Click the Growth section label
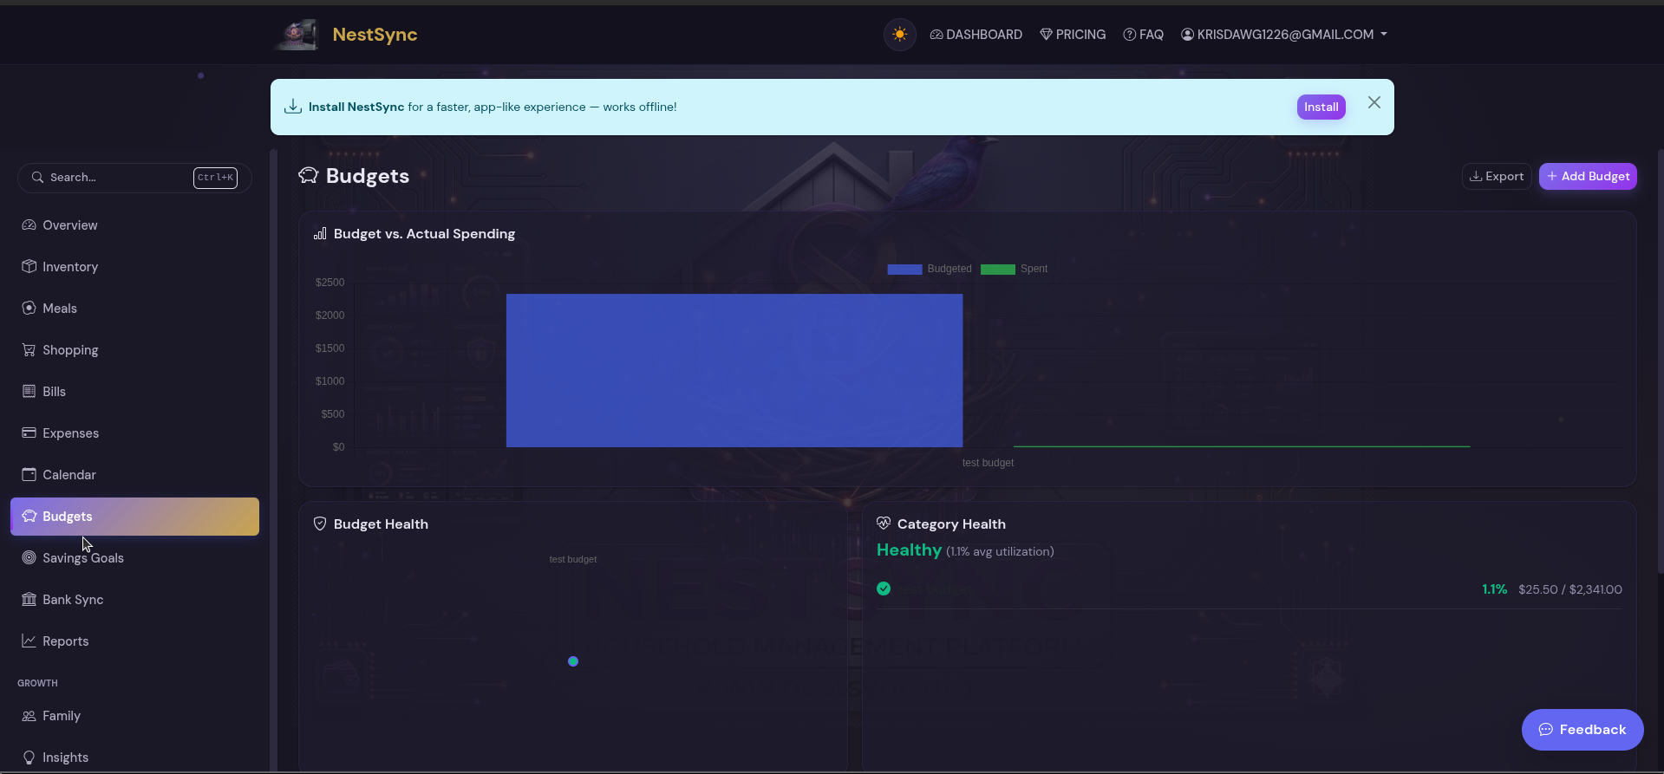 [38, 683]
